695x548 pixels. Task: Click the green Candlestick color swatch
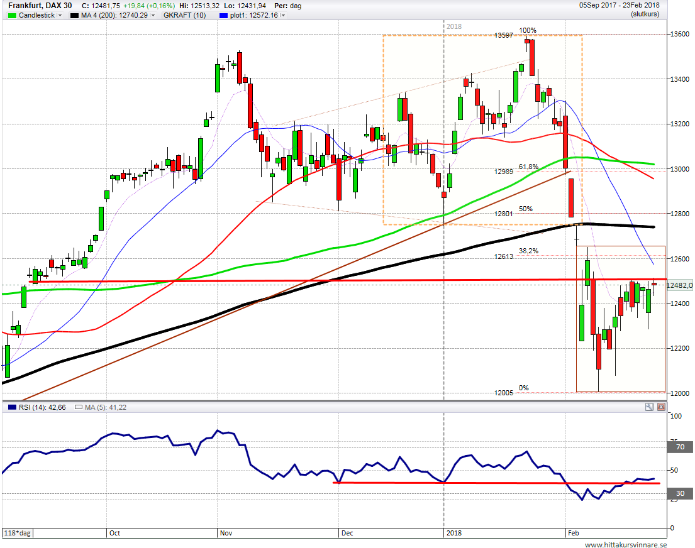12,16
